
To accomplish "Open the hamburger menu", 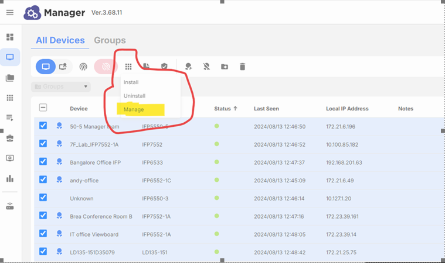I will 10,12.
